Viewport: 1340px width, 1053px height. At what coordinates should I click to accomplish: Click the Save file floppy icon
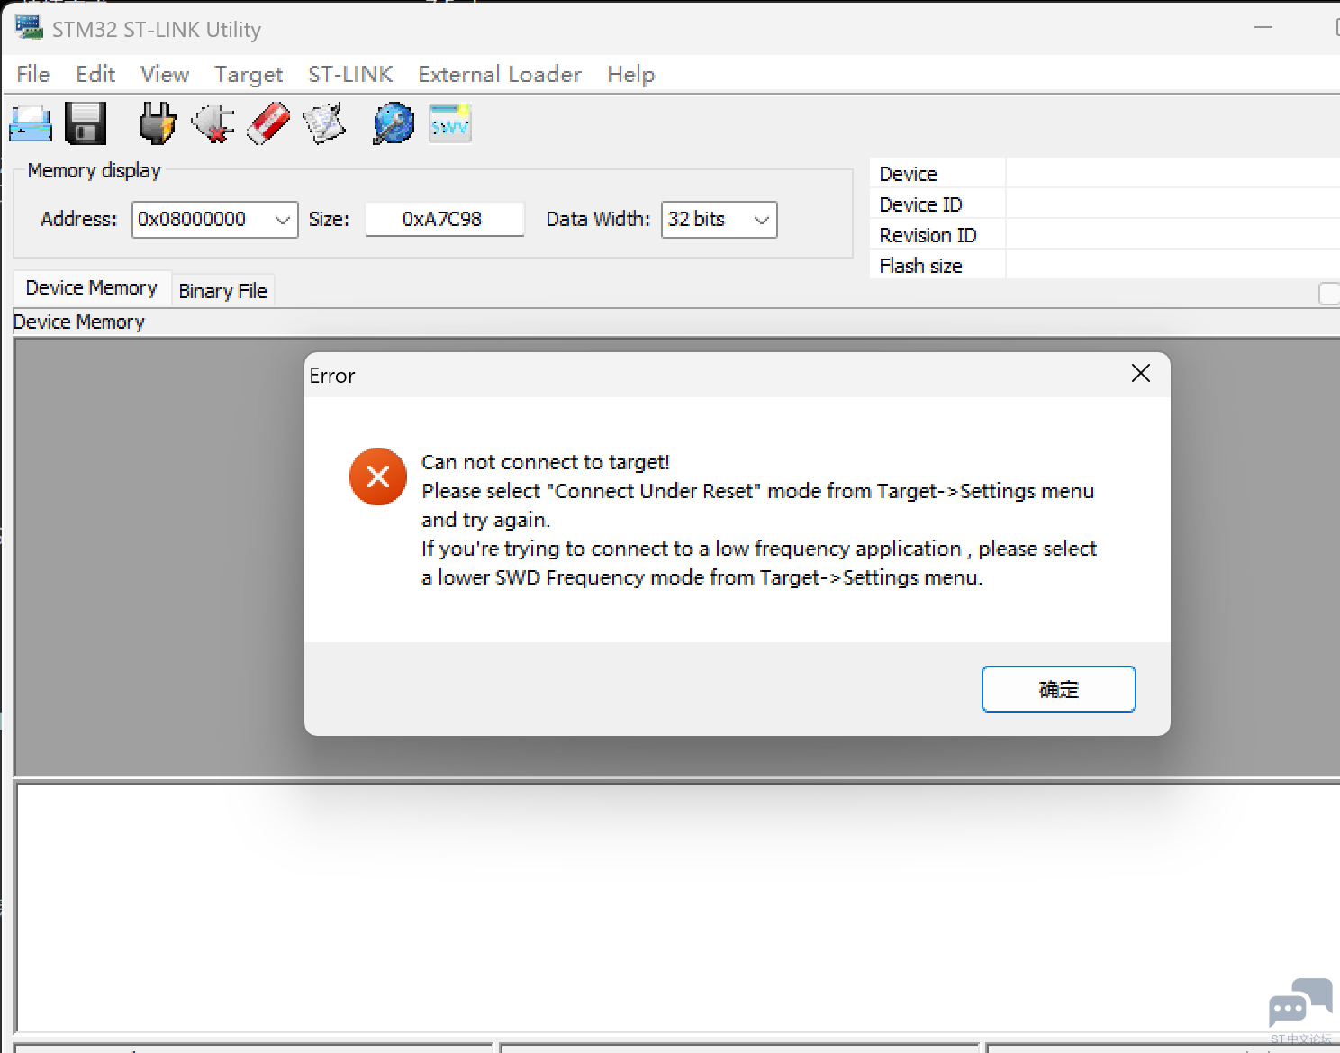[86, 123]
